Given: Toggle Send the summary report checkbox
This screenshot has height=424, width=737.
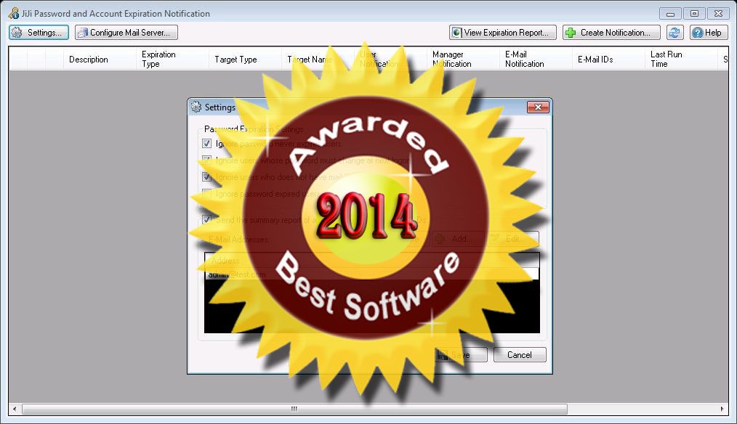Looking at the screenshot, I should (x=207, y=219).
